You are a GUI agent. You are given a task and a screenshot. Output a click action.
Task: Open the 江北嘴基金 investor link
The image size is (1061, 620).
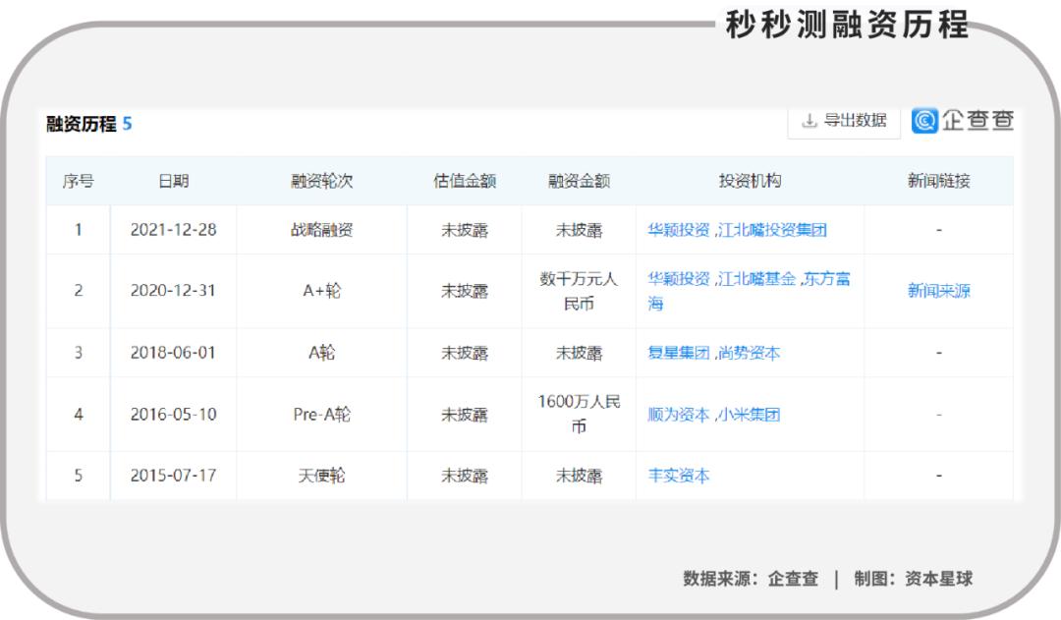pyautogui.click(x=756, y=279)
